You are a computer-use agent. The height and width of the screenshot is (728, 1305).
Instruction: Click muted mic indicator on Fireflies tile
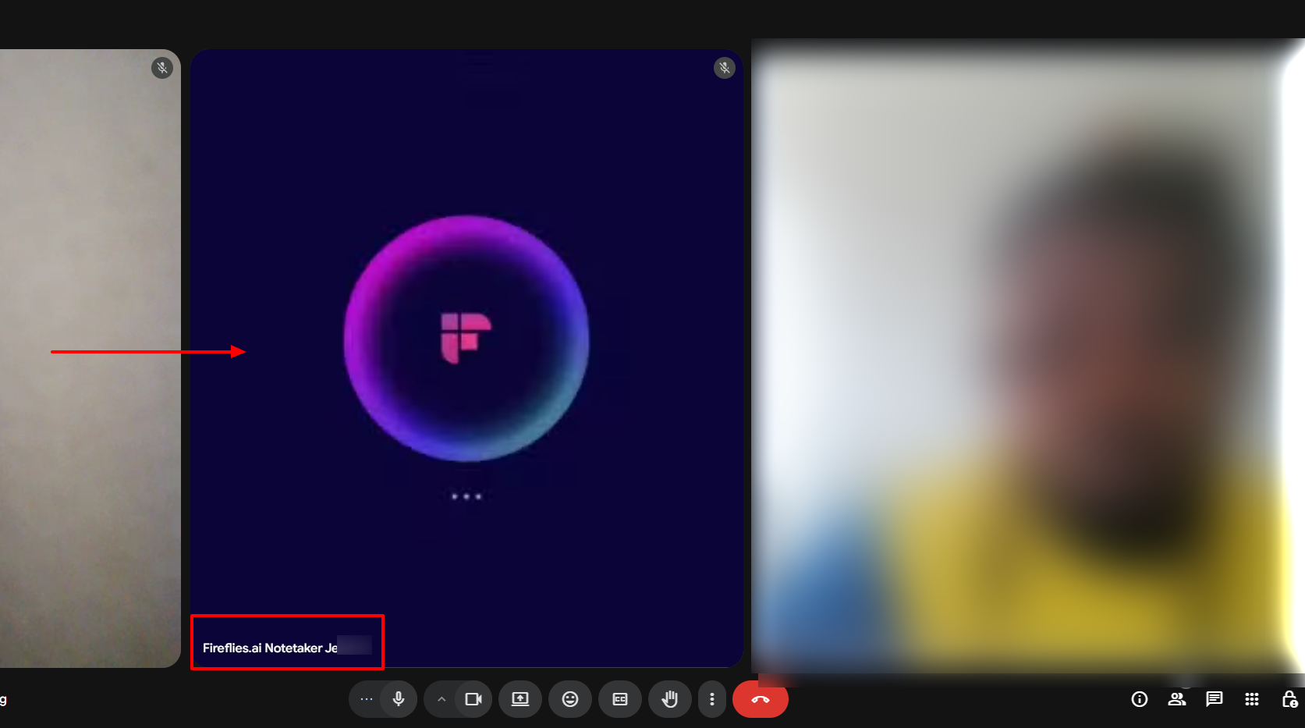(x=725, y=68)
